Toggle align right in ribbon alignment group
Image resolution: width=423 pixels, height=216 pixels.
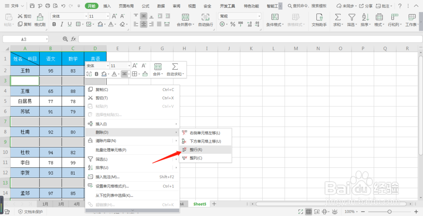tap(151, 24)
